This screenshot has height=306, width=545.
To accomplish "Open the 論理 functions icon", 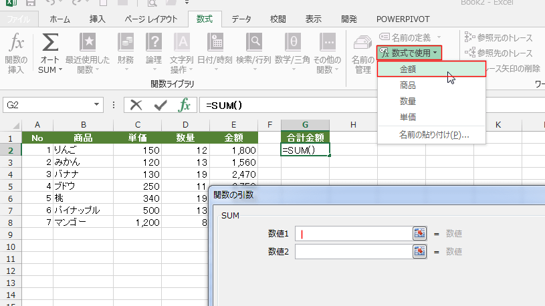I will point(153,44).
